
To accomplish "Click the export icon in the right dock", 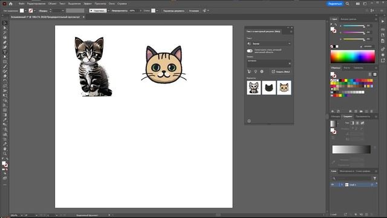I will coord(383,61).
